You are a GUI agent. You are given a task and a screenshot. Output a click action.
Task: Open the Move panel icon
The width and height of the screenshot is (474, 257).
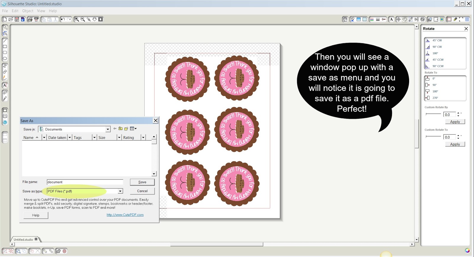[398, 19]
